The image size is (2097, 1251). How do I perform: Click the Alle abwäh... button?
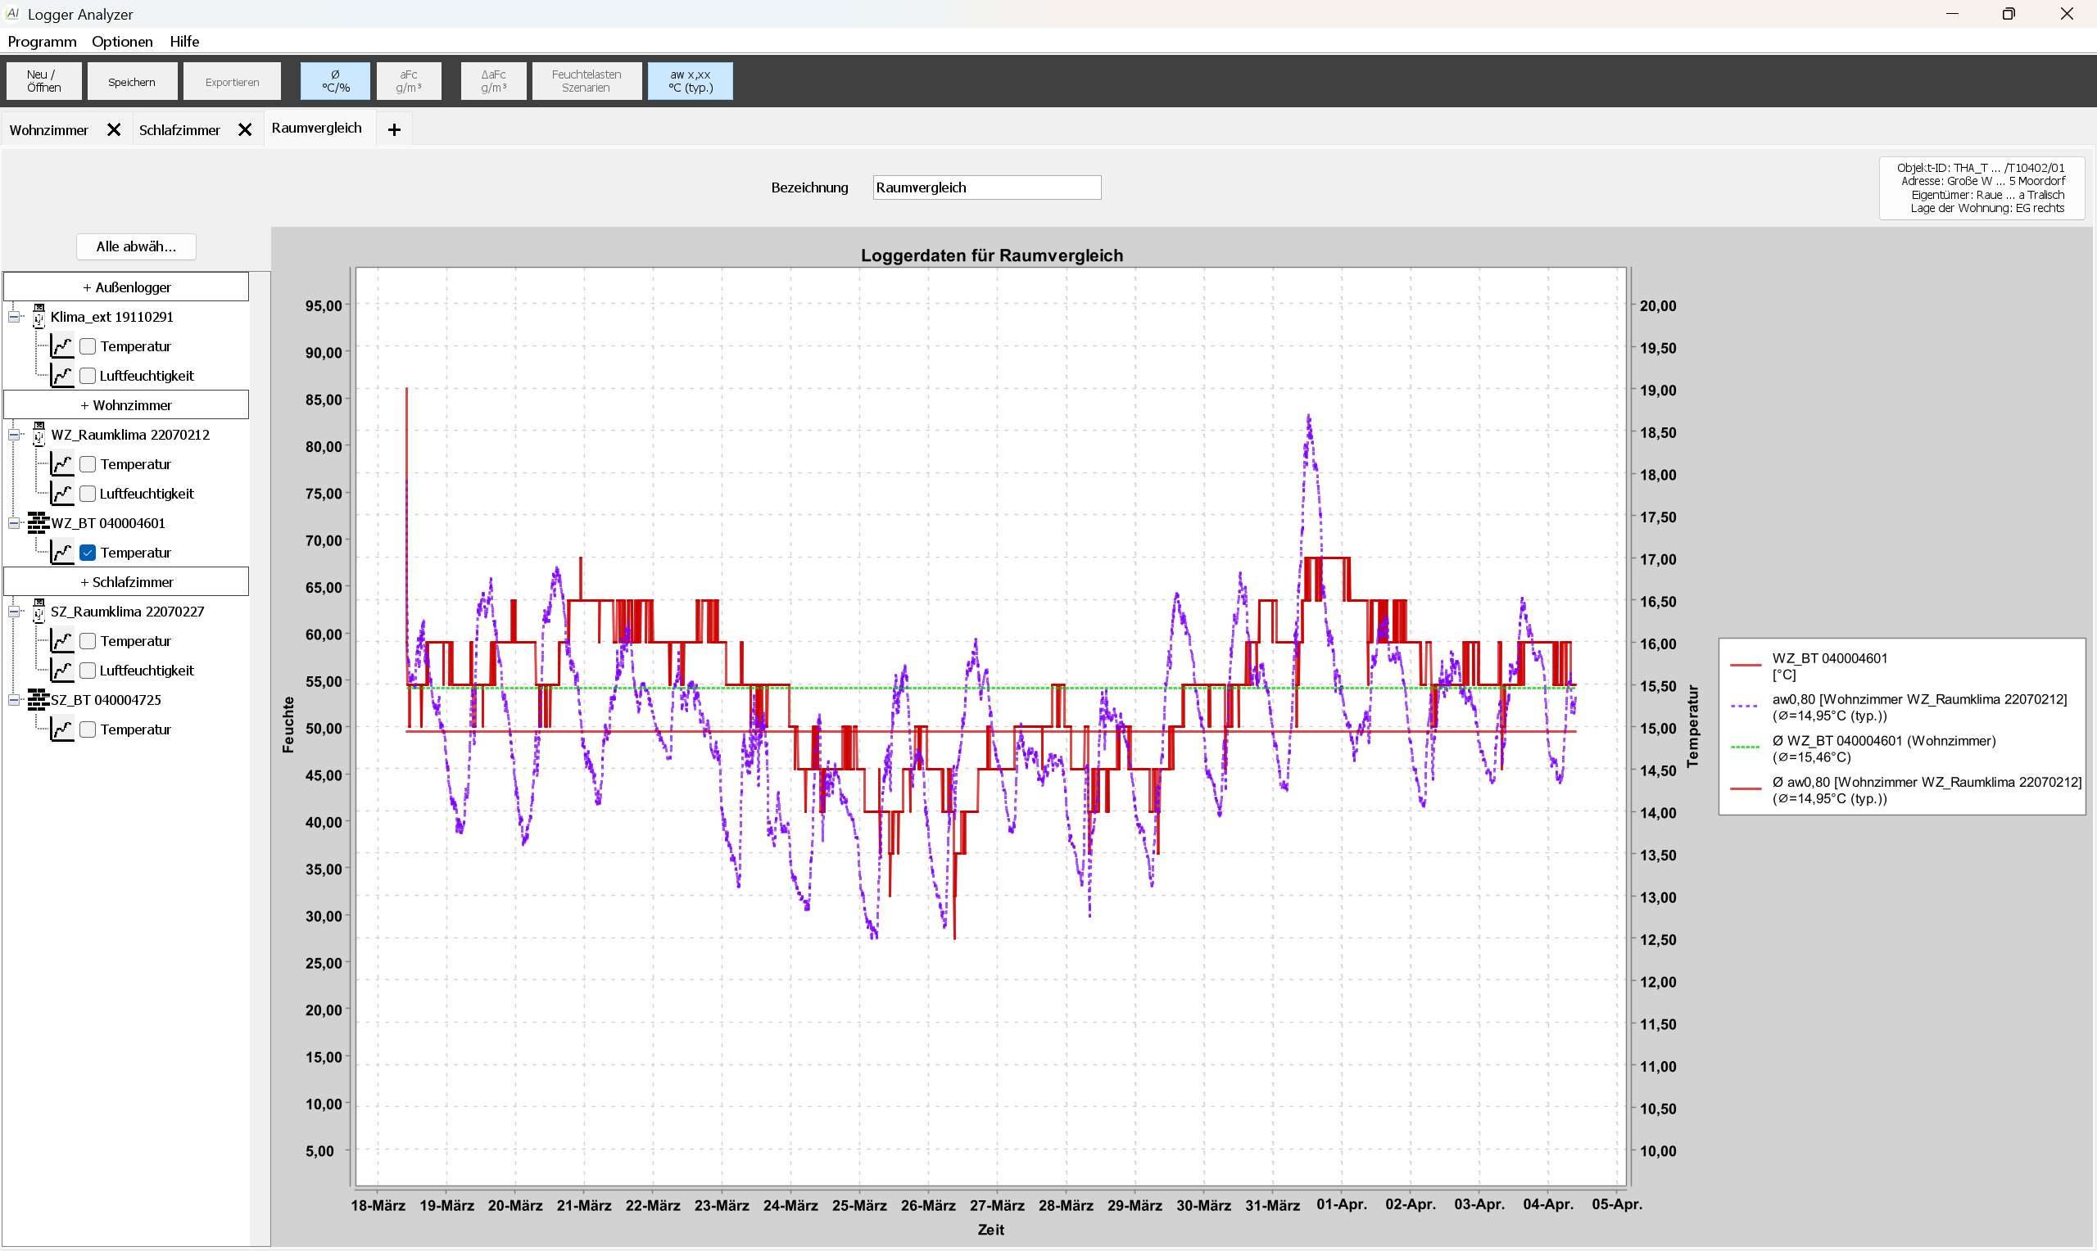click(136, 247)
